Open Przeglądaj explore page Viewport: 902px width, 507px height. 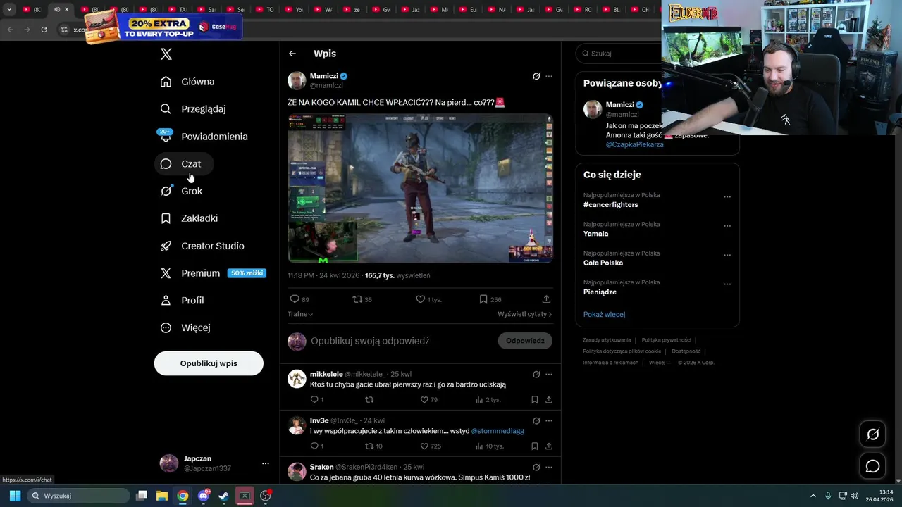click(x=193, y=109)
